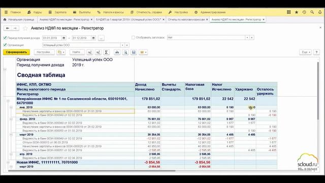The height and width of the screenshot is (183, 325).
Task: Enable Отображать заголовок checkbox
Action: pos(133,38)
